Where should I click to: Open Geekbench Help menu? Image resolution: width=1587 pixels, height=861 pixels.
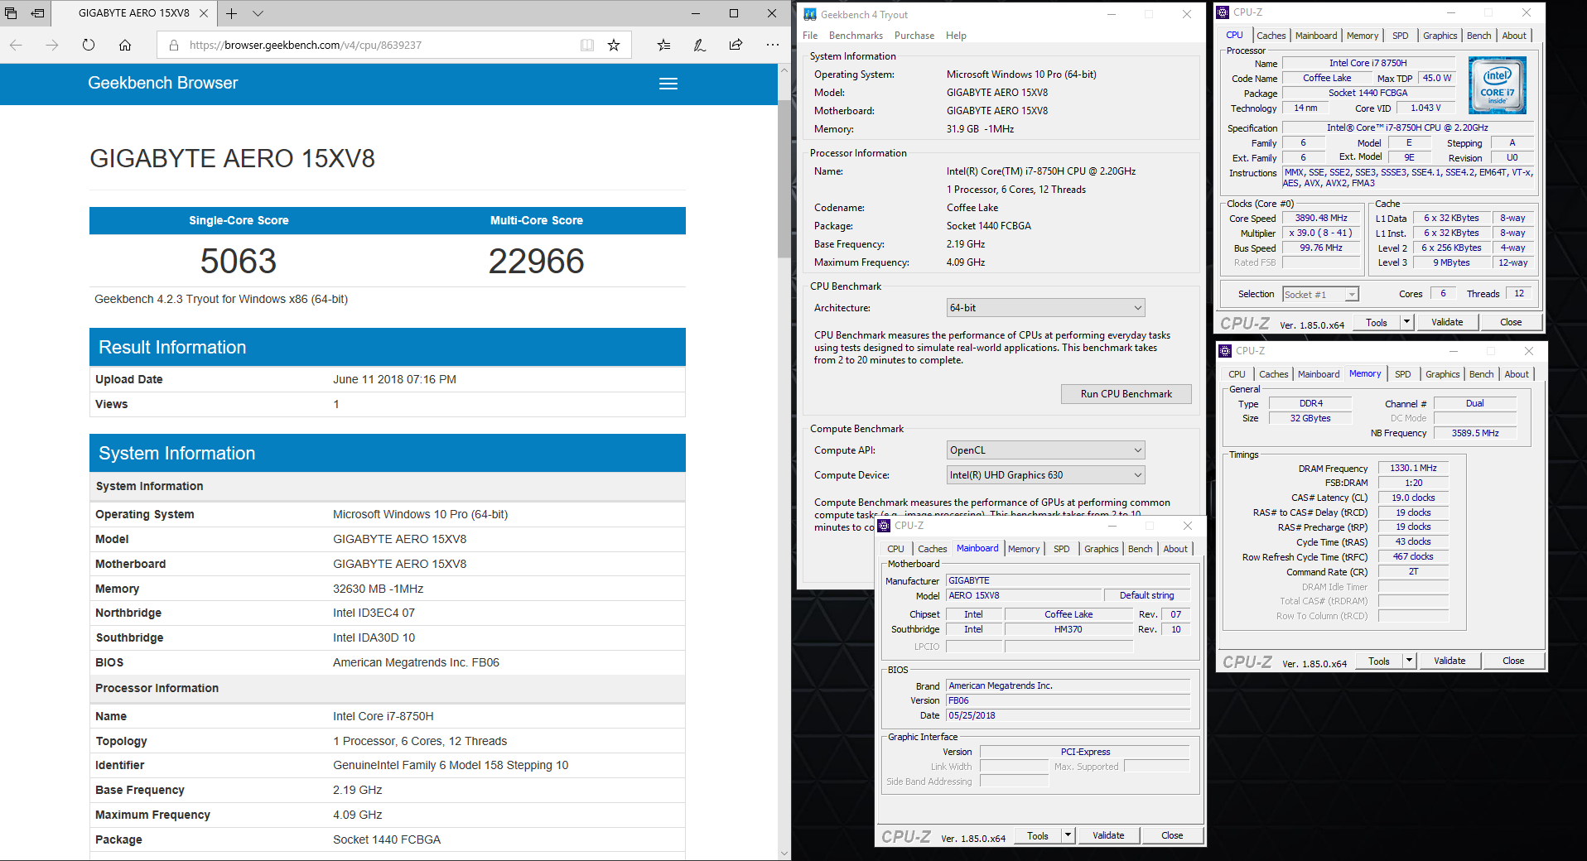coord(956,36)
